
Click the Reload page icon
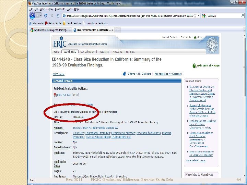46,16
